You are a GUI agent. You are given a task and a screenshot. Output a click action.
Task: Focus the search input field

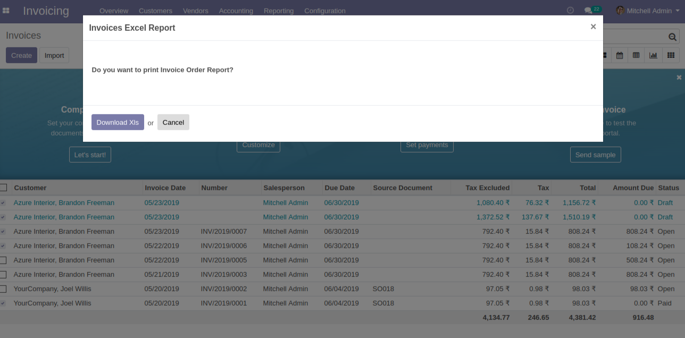coord(634,37)
